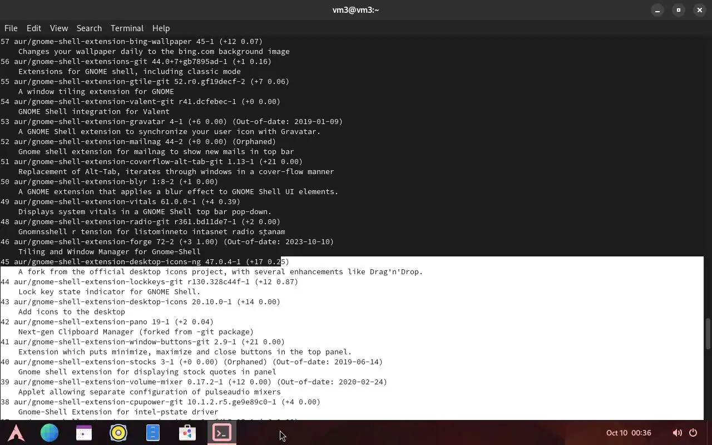Viewport: 712px width, 445px height.
Task: Click 'Gnome shell extension for displaying stock quotes'
Action: (x=147, y=372)
